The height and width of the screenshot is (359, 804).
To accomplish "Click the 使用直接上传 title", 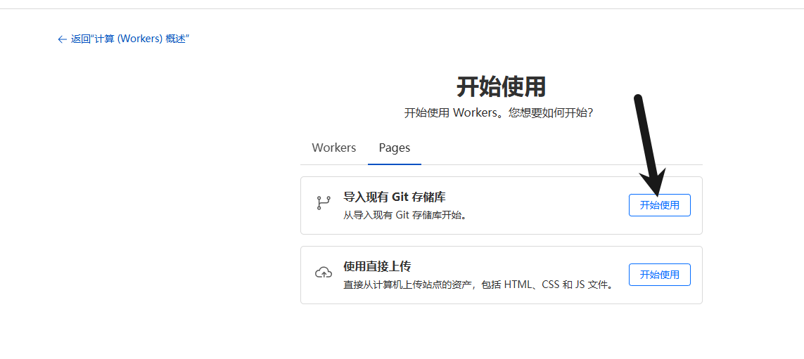I will 376,266.
